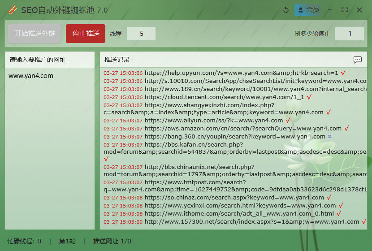372x251 pixels.
Task: Click the 请输入要推广的网址 panel header
Action: click(x=38, y=60)
